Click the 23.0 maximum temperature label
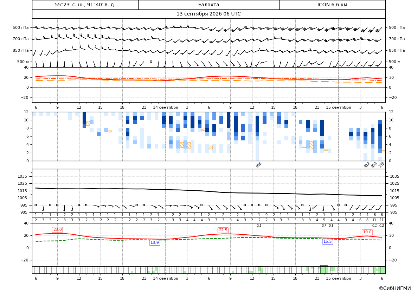 58,230
